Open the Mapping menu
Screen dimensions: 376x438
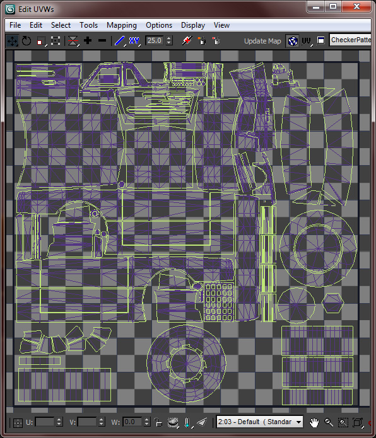click(x=122, y=25)
